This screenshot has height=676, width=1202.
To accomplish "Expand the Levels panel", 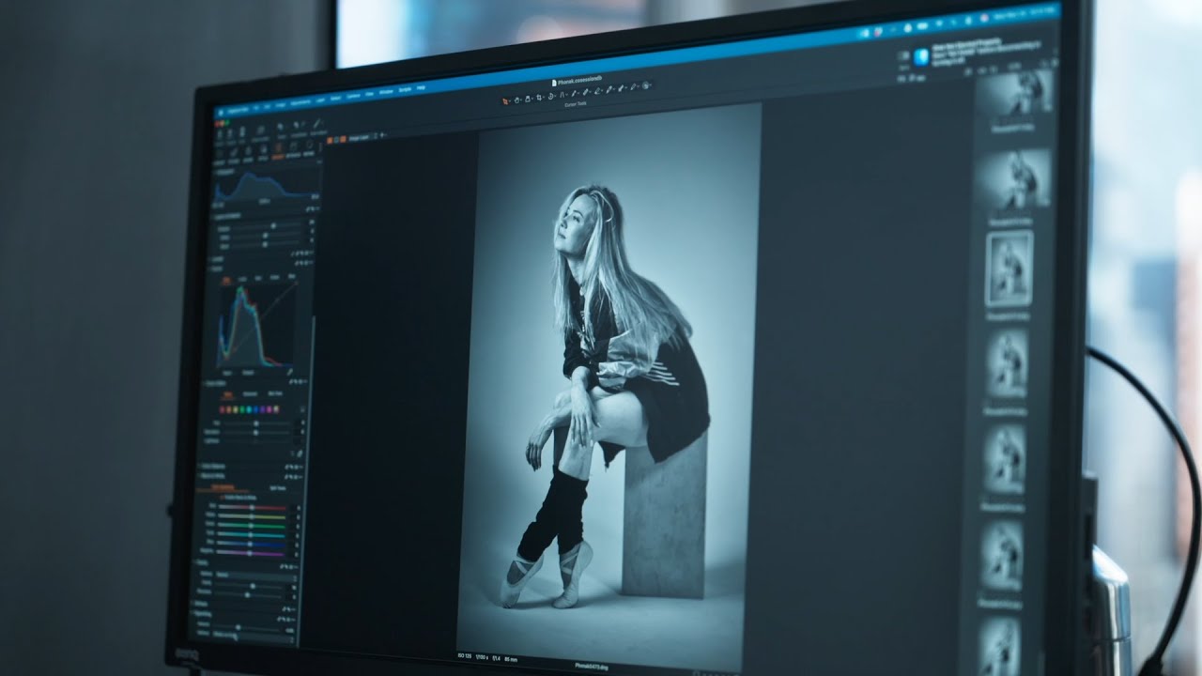I will pyautogui.click(x=219, y=259).
